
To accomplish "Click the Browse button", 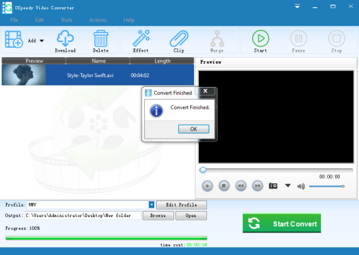I will [x=158, y=215].
